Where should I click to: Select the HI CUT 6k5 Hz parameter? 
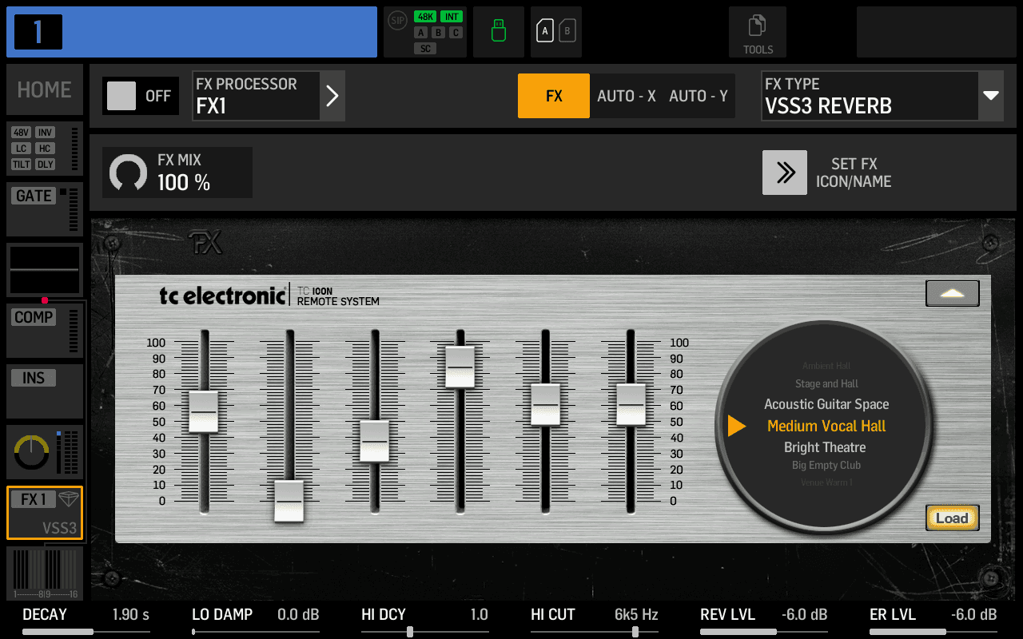point(594,620)
